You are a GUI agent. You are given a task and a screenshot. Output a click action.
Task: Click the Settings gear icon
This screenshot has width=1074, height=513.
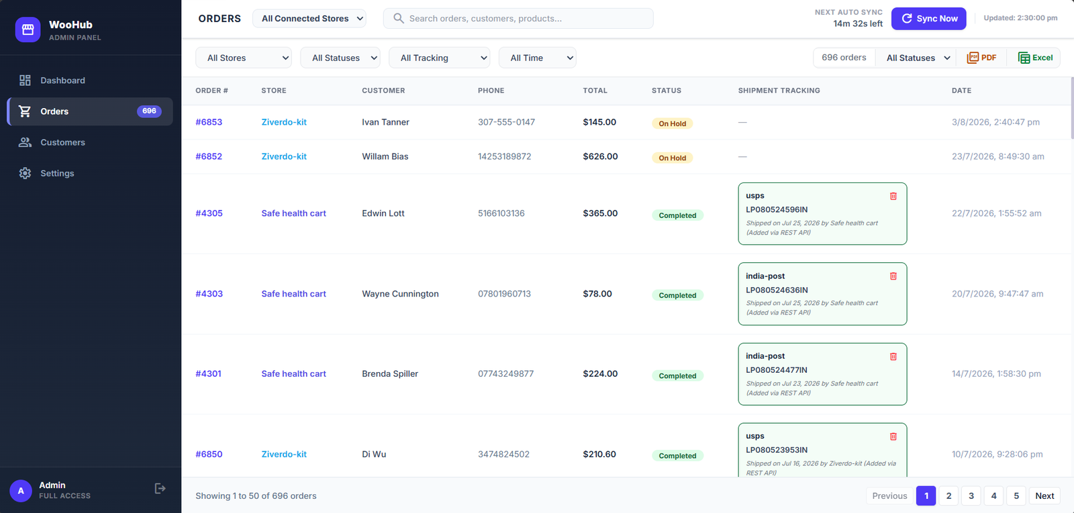pyautogui.click(x=25, y=173)
